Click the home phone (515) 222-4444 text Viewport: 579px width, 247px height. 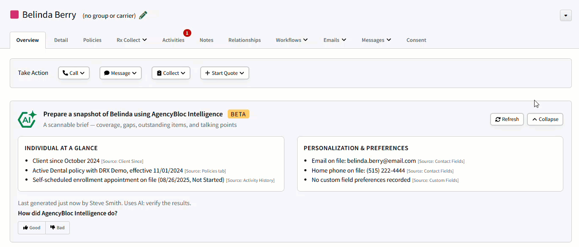[386, 170]
